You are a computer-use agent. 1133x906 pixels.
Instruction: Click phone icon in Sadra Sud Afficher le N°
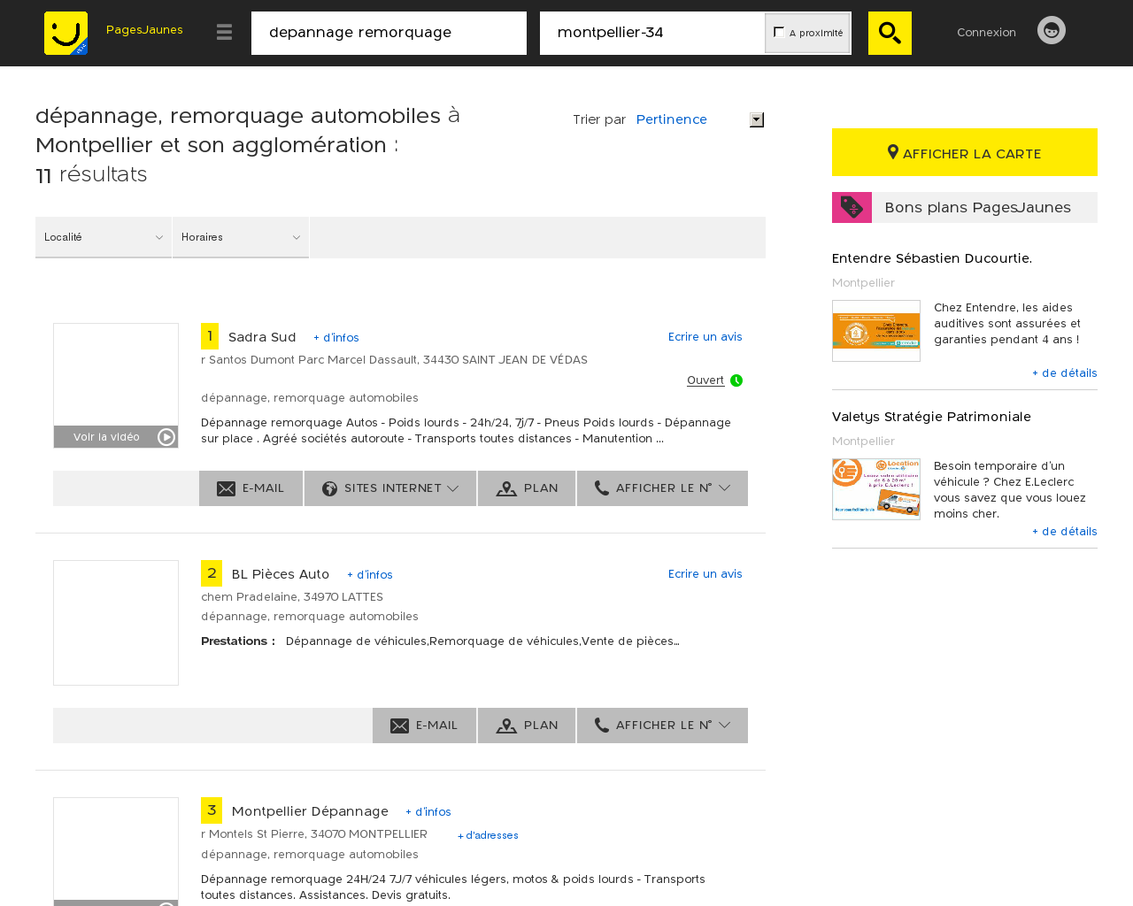coord(602,488)
